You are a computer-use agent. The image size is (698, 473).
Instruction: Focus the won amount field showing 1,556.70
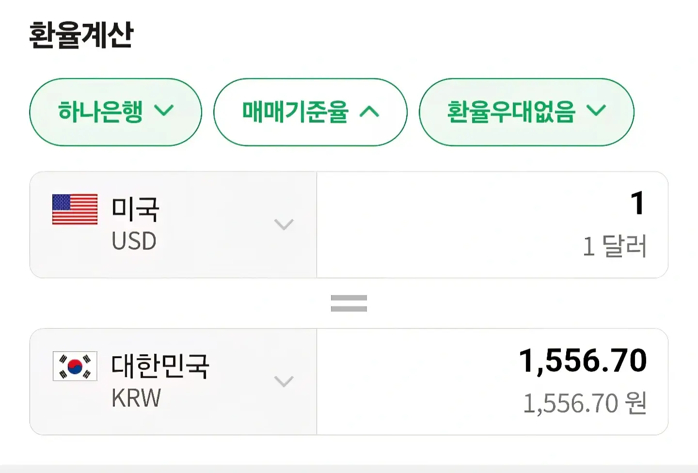492,382
